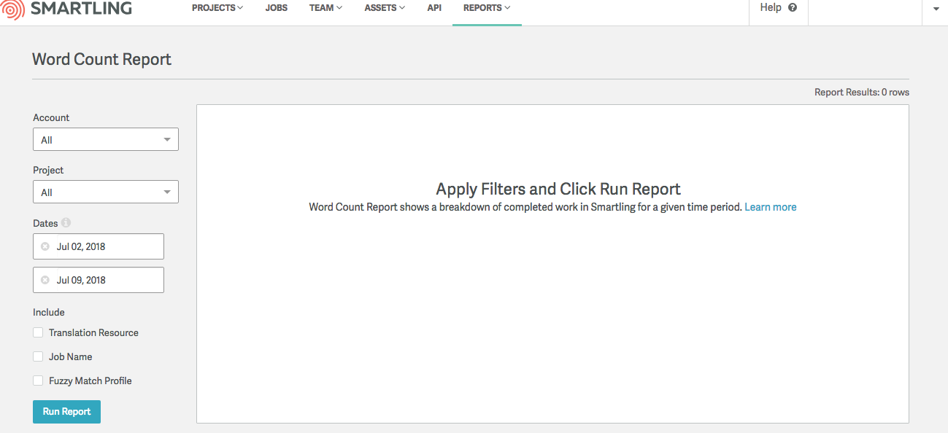
Task: Follow the Learn more link
Action: point(771,207)
